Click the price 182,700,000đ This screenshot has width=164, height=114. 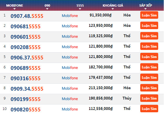click(x=101, y=67)
